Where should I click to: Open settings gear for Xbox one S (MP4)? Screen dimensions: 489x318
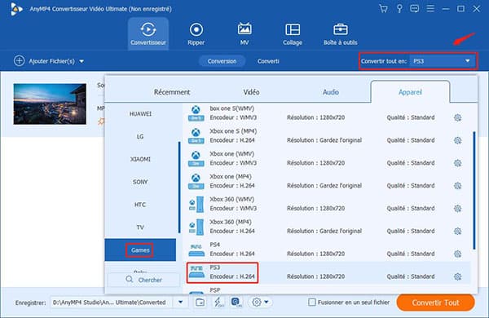(457, 140)
